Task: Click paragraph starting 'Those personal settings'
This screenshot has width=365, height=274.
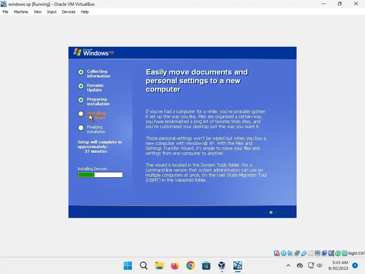Action: click(206, 146)
